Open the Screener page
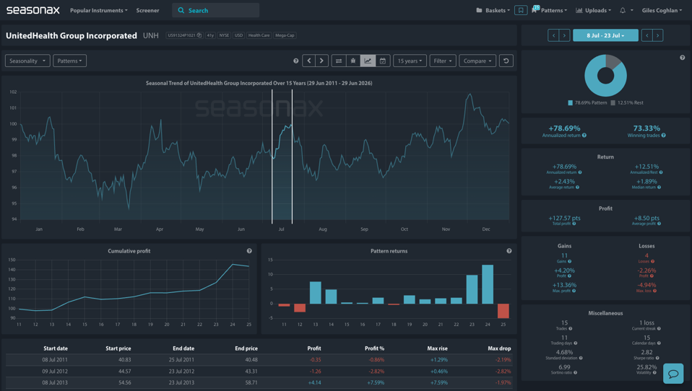 (147, 10)
